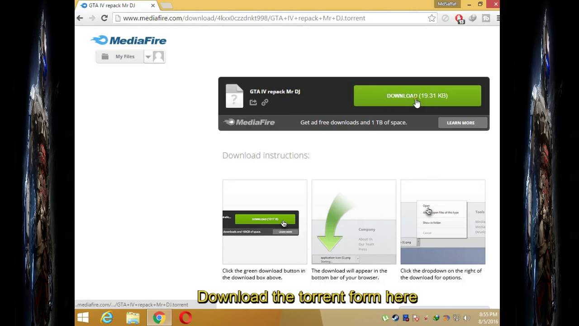
Task: Click 'Get ad free downloads and 1 TB of space.'
Action: pyautogui.click(x=354, y=122)
